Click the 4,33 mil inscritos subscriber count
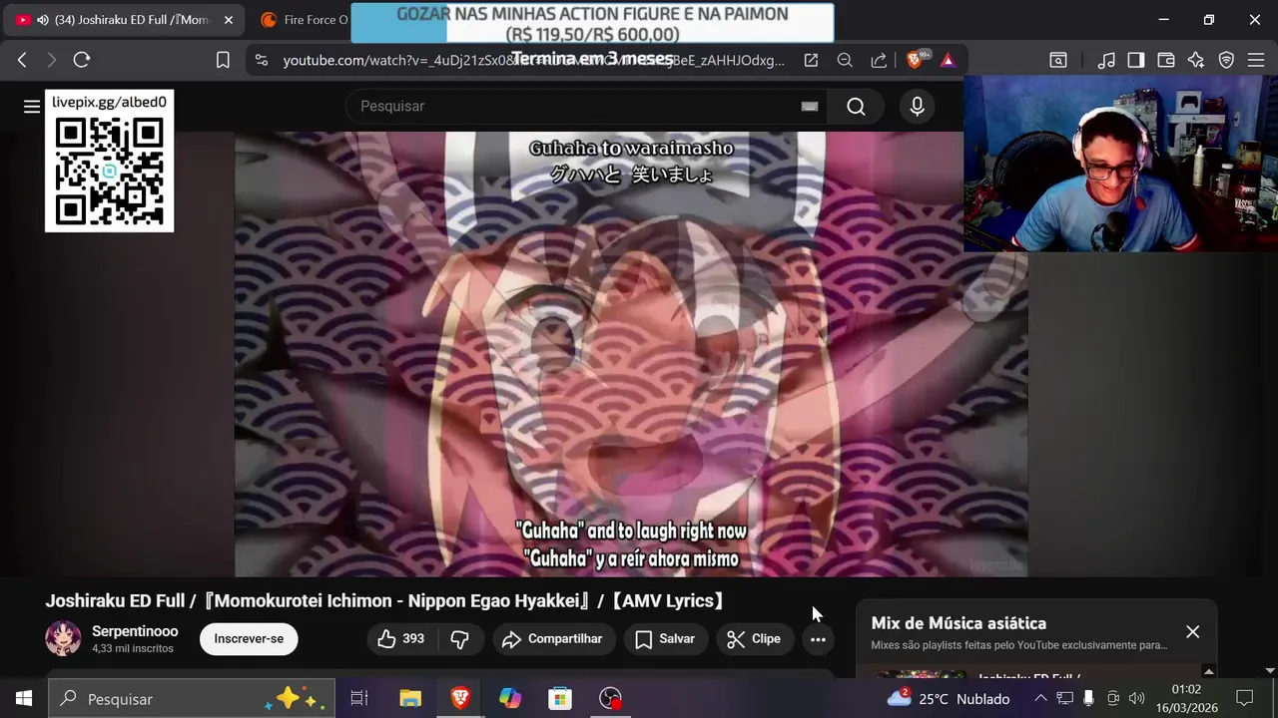The image size is (1278, 718). (133, 648)
